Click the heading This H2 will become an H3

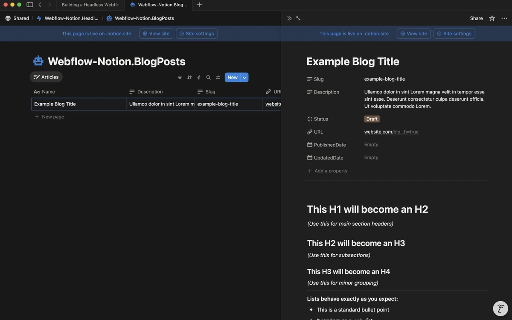click(x=356, y=243)
